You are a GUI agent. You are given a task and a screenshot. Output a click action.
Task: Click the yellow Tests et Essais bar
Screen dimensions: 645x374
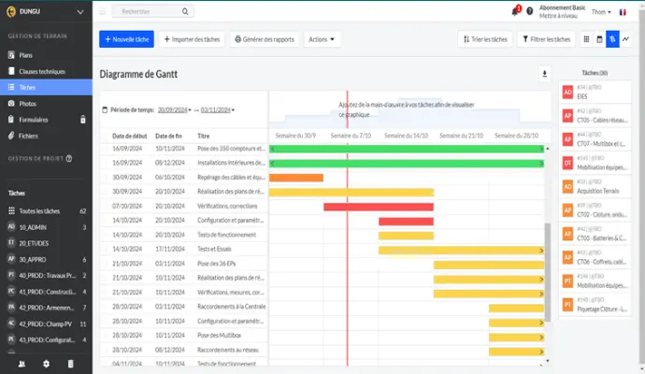pos(461,251)
